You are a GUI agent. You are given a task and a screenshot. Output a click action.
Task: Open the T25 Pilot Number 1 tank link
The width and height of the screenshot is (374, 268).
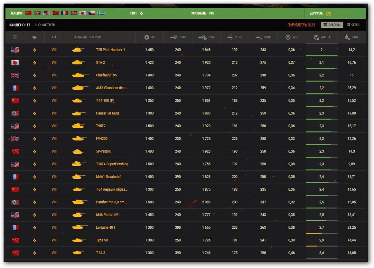(x=110, y=50)
